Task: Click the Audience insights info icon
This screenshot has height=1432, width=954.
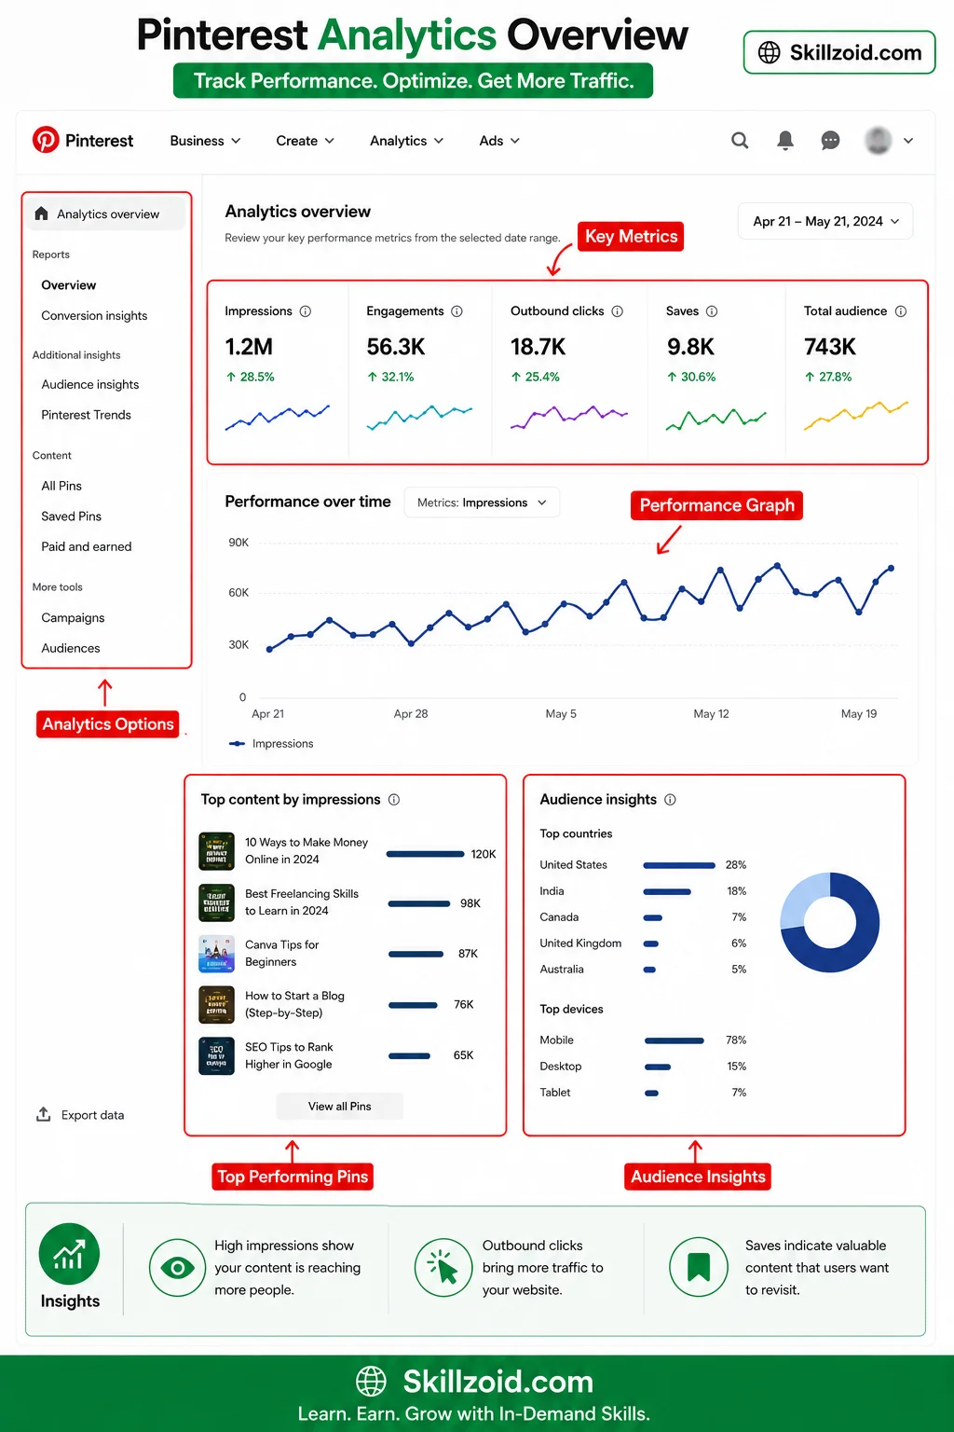Action: [x=671, y=800]
